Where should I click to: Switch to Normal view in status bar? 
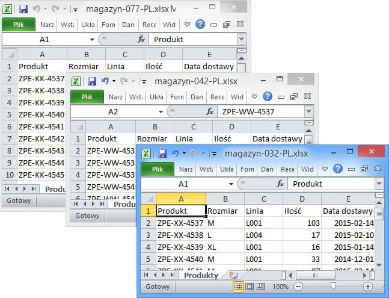(x=238, y=287)
